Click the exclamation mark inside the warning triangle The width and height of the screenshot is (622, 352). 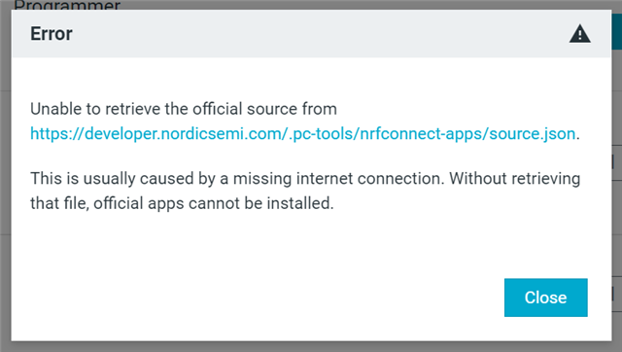click(x=580, y=36)
